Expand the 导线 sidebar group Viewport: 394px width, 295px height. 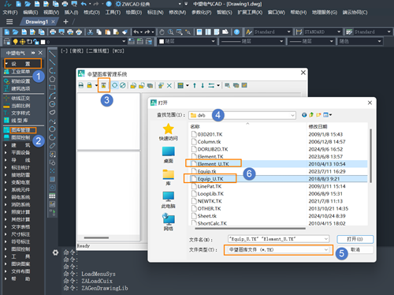tap(17, 160)
